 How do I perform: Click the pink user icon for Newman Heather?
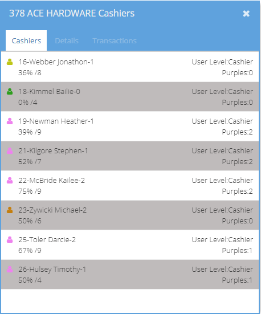click(x=10, y=121)
